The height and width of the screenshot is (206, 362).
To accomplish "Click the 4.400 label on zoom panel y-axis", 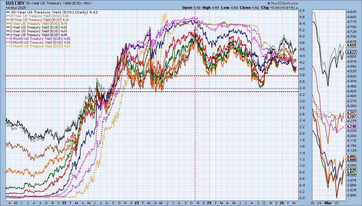I will coord(351,96).
